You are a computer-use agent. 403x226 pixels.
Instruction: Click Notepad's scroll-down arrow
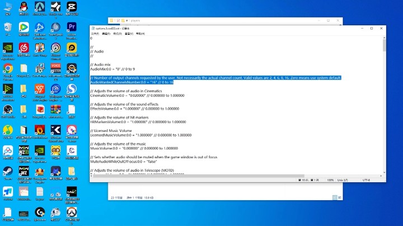pos(384,173)
